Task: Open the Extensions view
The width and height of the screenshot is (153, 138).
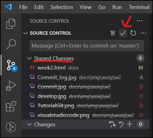Action: [x=11, y=106]
